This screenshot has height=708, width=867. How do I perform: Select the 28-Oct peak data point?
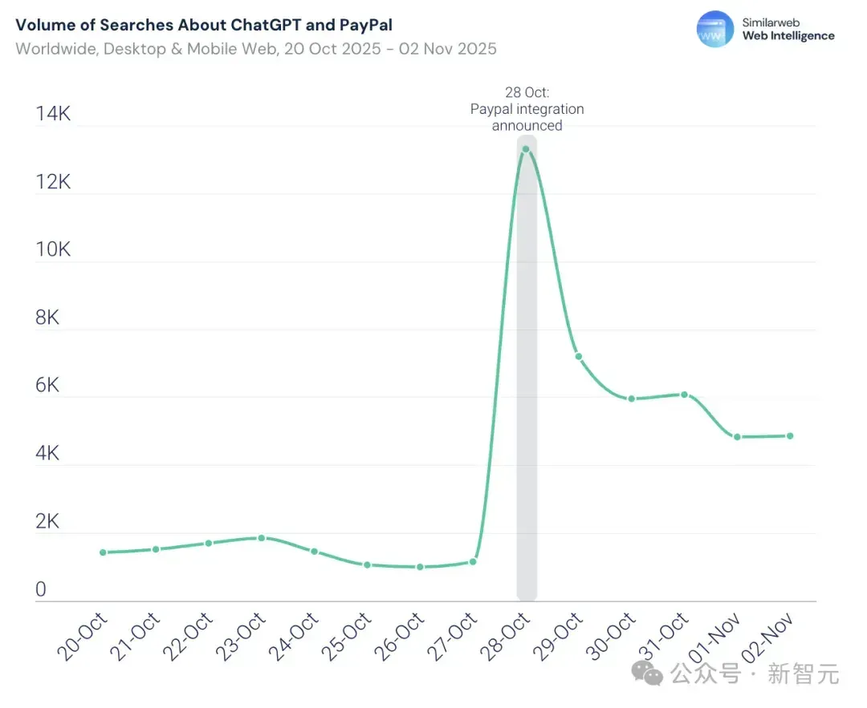click(526, 149)
